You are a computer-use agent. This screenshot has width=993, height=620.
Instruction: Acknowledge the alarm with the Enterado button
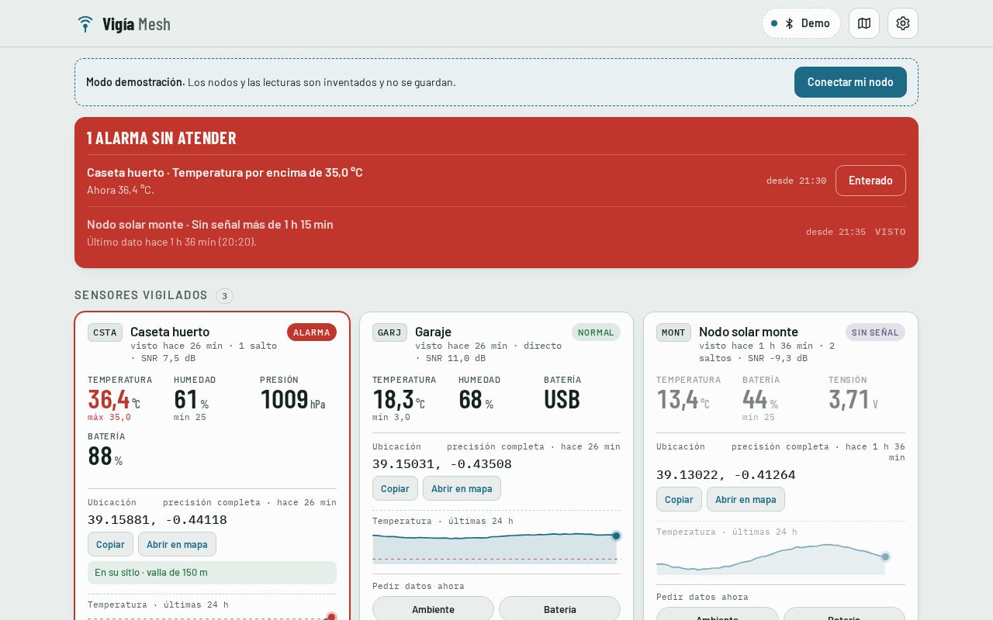(x=870, y=181)
